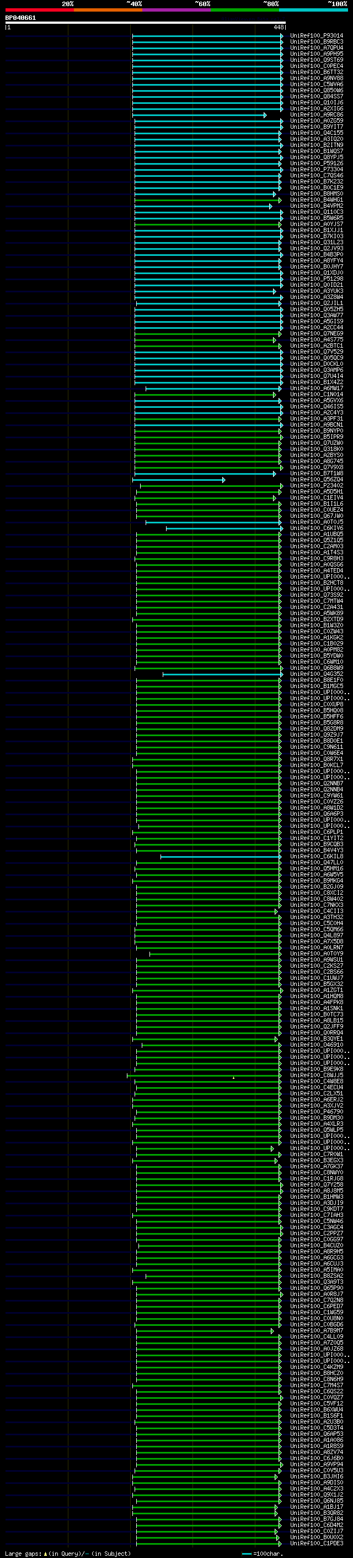Select the label UniRef100_A0YJS7

[x=317, y=224]
